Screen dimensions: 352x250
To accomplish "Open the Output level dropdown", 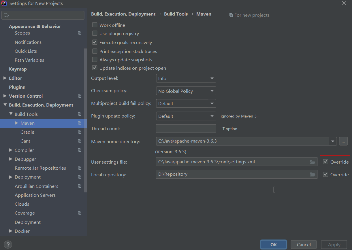I will pyautogui.click(x=186, y=78).
